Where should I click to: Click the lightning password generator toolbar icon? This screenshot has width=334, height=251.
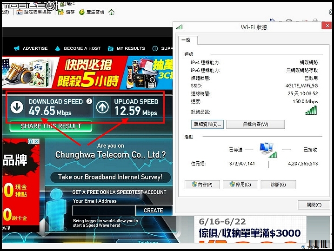tap(81, 12)
